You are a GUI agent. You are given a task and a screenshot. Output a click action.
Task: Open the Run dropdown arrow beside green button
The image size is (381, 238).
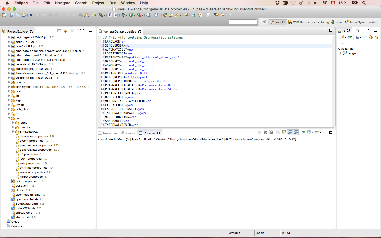pyautogui.click(x=134, y=15)
